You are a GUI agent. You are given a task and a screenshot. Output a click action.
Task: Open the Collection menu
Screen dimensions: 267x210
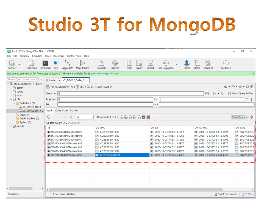[x=37, y=56]
